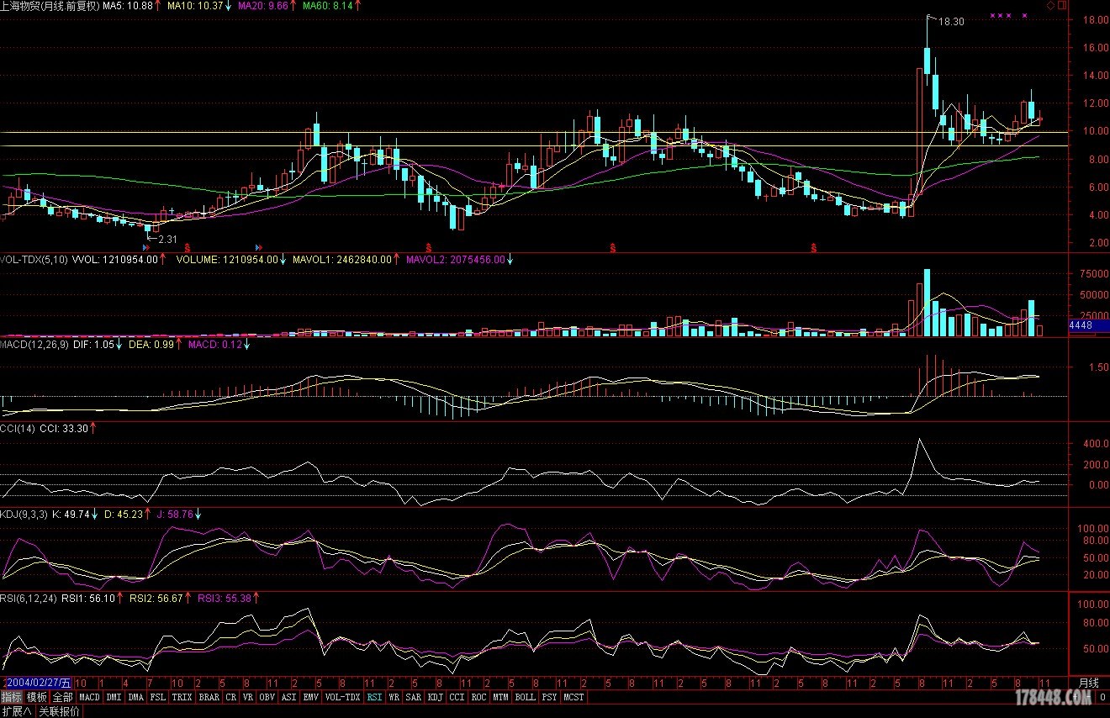The height and width of the screenshot is (718, 1110).
Task: Click the 18.30 high price label
Action: pos(951,22)
